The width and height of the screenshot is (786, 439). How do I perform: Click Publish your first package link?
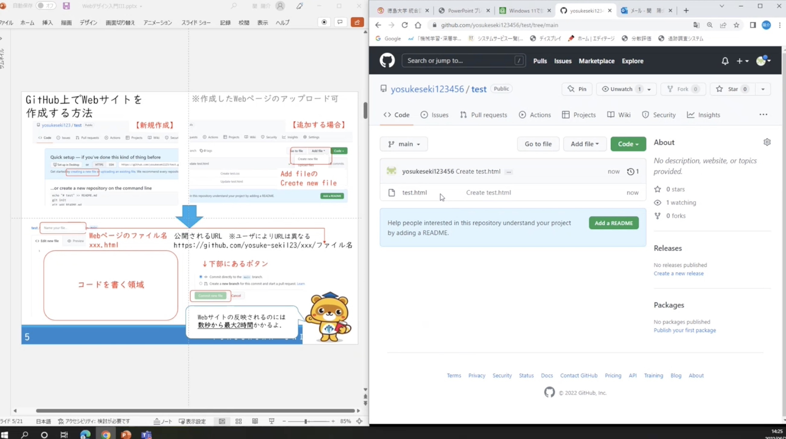(x=685, y=330)
